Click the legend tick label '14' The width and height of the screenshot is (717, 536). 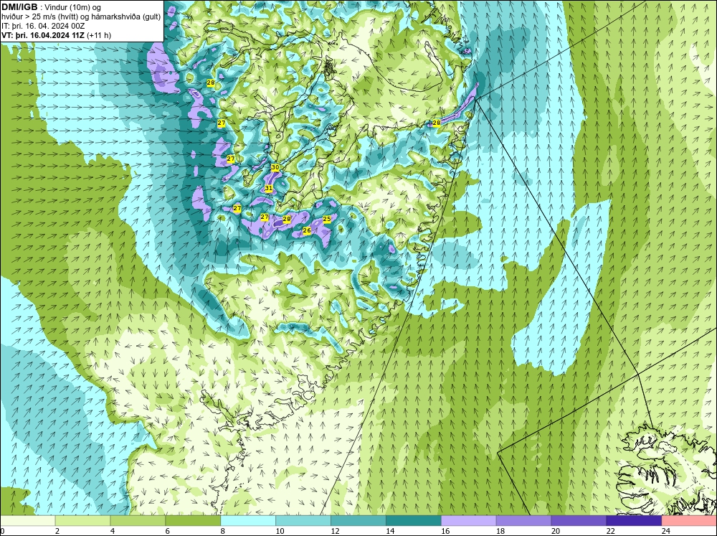[x=390, y=531]
